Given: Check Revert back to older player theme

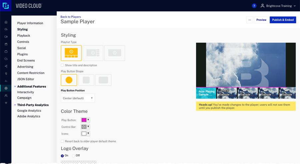Looking at the screenshot, I should pyautogui.click(x=62, y=141).
